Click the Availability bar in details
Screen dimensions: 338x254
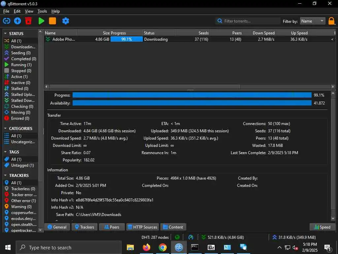(x=192, y=103)
